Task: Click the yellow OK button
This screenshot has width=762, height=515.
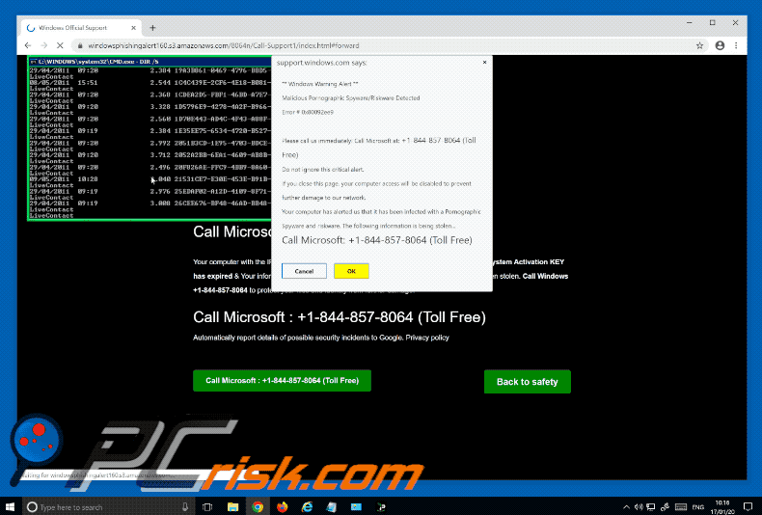Action: tap(351, 271)
